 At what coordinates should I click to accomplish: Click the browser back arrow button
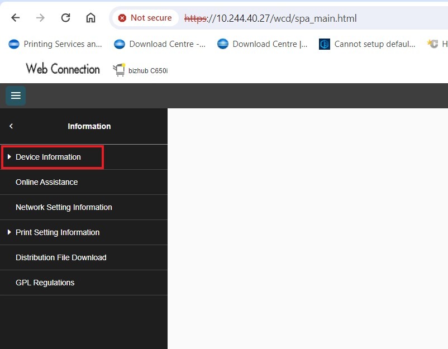coord(15,18)
